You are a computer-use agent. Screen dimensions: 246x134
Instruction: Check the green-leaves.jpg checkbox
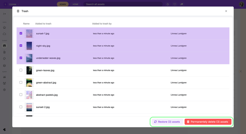click(21, 70)
